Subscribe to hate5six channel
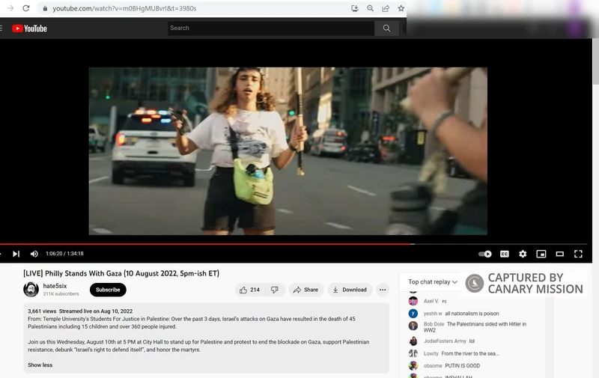 click(108, 290)
